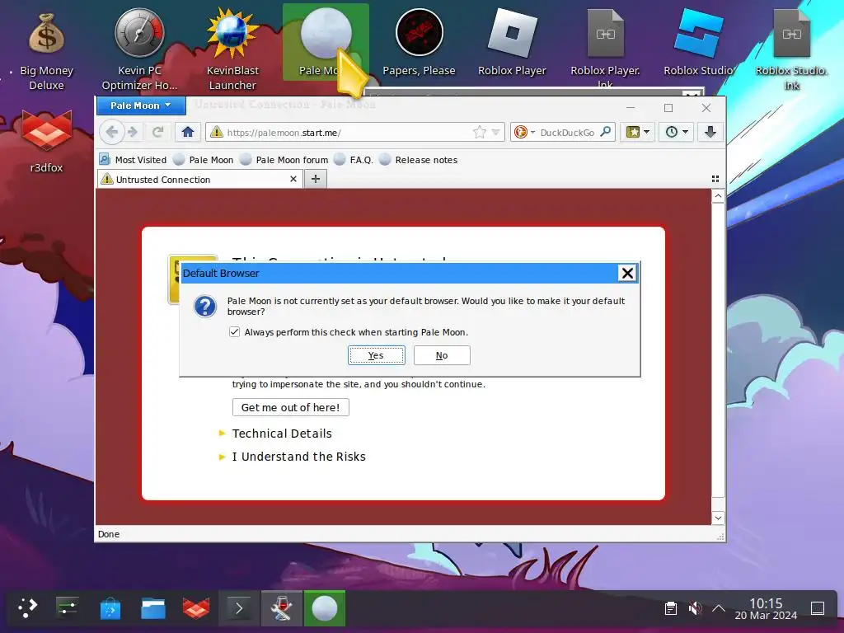Switch to the Wine tools taskbar entry
The height and width of the screenshot is (633, 844).
pyautogui.click(x=282, y=608)
